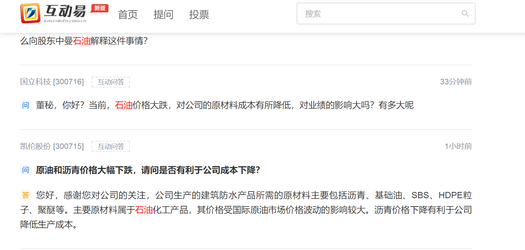Image resolution: width=525 pixels, height=250 pixels.
Task: Click the 互动易 logo icon
Action: click(30, 13)
